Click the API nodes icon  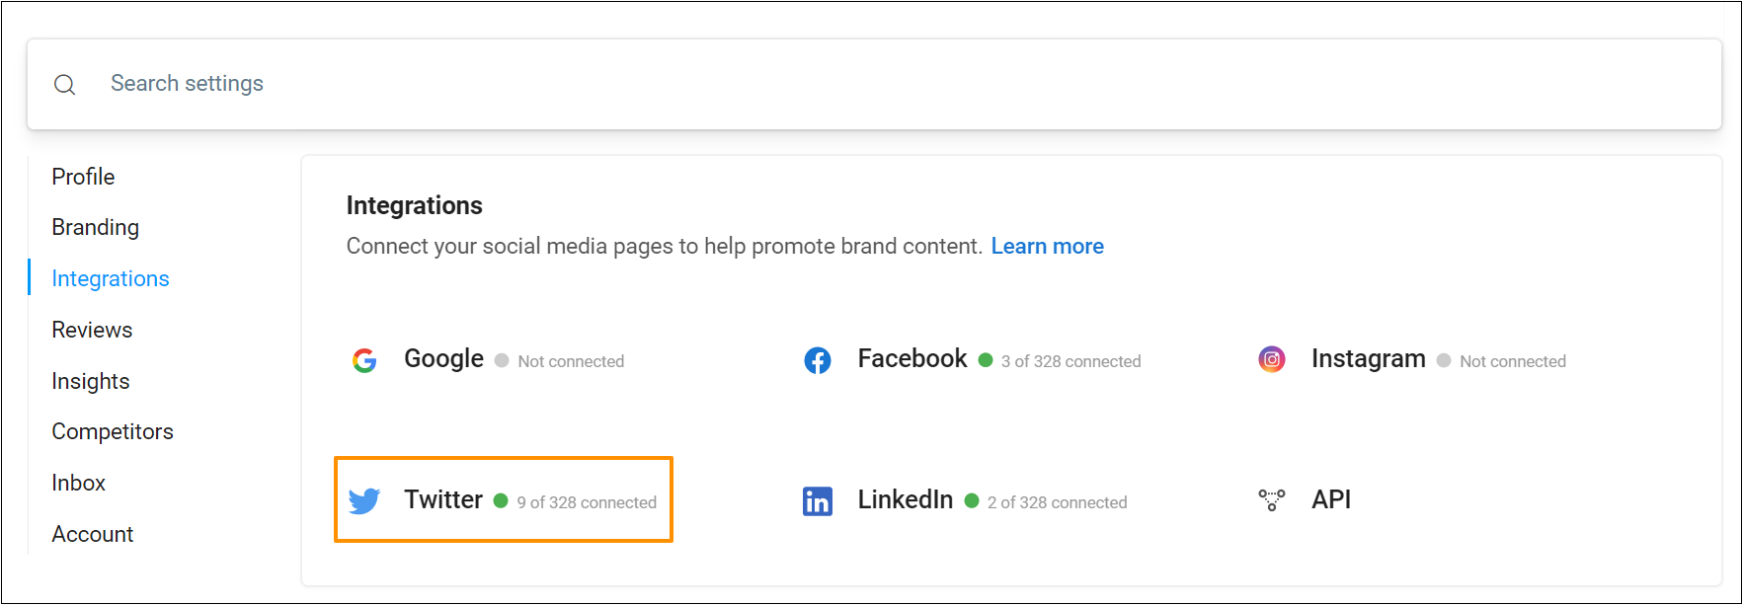pos(1272,500)
